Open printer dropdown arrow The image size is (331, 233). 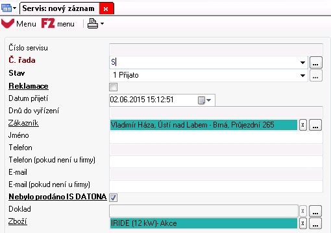[x=102, y=23]
